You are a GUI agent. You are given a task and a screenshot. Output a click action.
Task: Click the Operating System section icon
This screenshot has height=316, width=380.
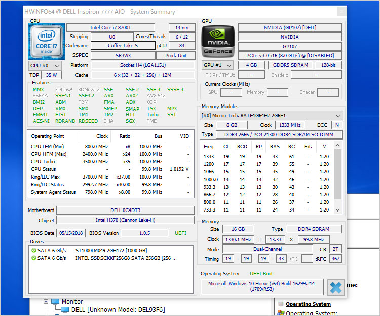point(280,304)
